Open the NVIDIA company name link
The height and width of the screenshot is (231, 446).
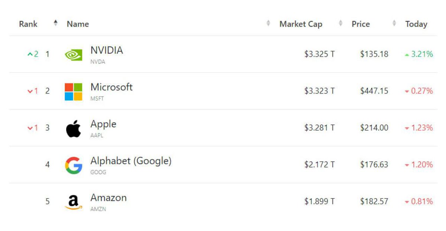click(107, 50)
